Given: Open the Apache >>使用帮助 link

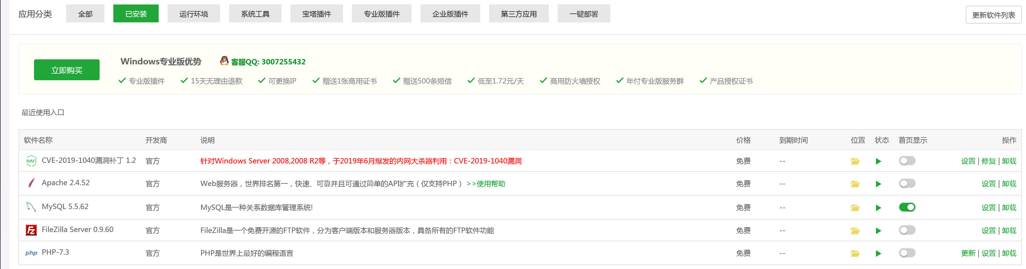Looking at the screenshot, I should click(486, 184).
